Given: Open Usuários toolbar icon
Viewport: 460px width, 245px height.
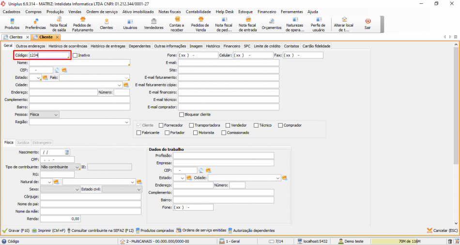Looking at the screenshot, I should tap(130, 24).
